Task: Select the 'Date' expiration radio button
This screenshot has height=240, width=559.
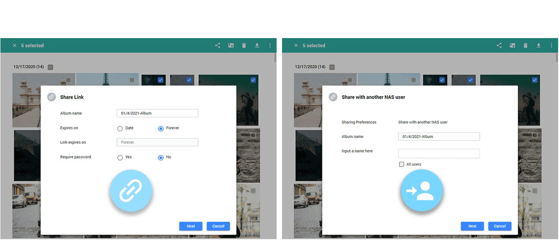Action: click(120, 128)
